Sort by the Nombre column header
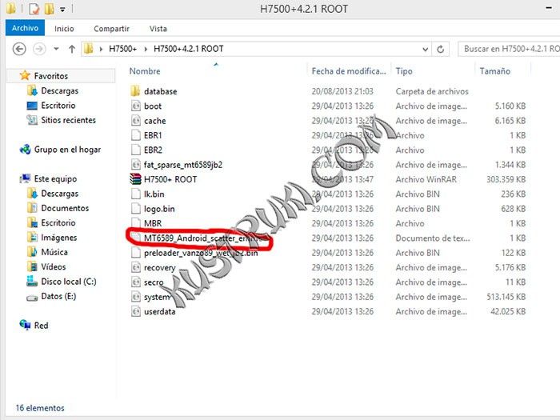This screenshot has width=560, height=420. click(x=145, y=71)
